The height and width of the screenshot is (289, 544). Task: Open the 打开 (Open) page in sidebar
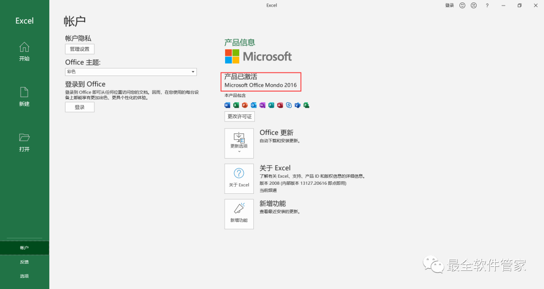(24, 142)
